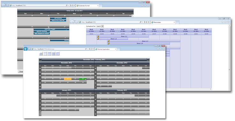
Task: Click the reminder icon on Item 1.1
Action: 98,36
